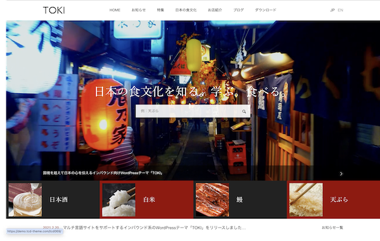Click the search magnifier icon

point(244,112)
